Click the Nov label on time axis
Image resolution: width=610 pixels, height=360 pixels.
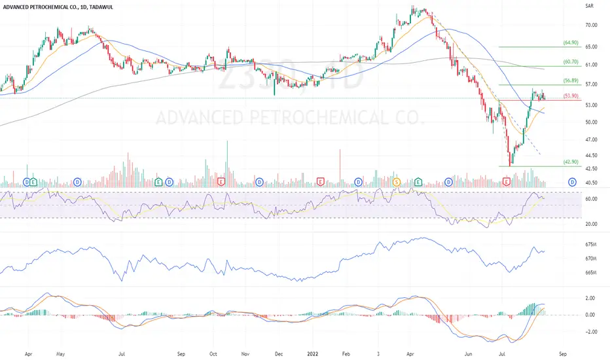(x=245, y=354)
